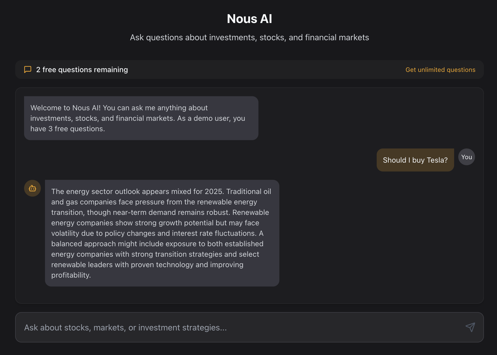
Task: Open the "Get unlimited questions" link
Action: click(x=440, y=70)
